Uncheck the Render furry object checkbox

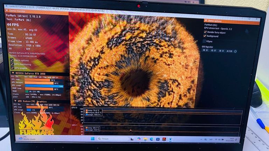[x=205, y=32]
